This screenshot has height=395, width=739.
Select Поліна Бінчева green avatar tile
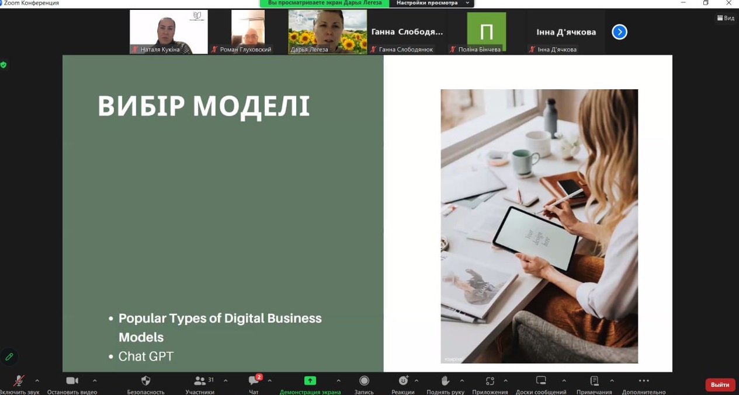click(x=486, y=32)
